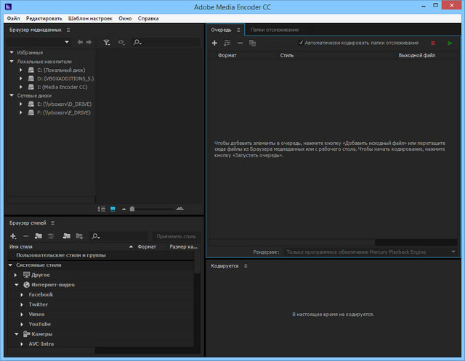The width and height of the screenshot is (465, 361).
Task: Open the Справка menu
Action: pyautogui.click(x=148, y=19)
